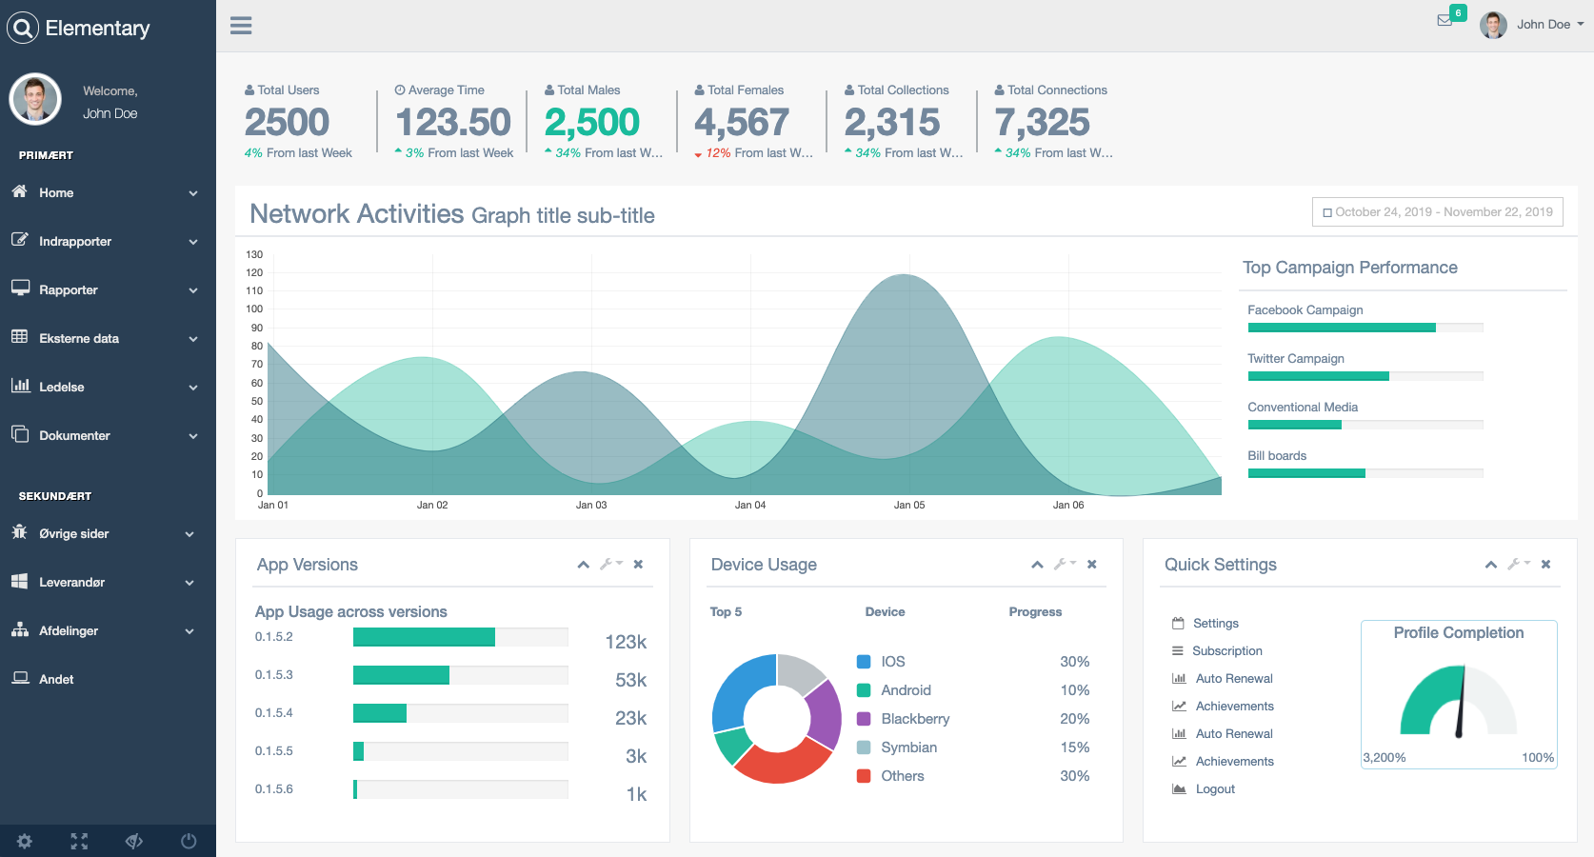Click the Eksterne data table icon
Viewport: 1594px width, 857px height.
[19, 336]
